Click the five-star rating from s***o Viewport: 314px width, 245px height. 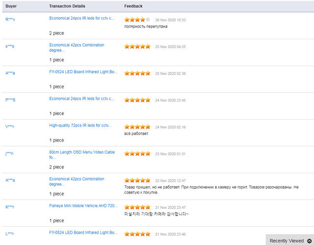137,46
